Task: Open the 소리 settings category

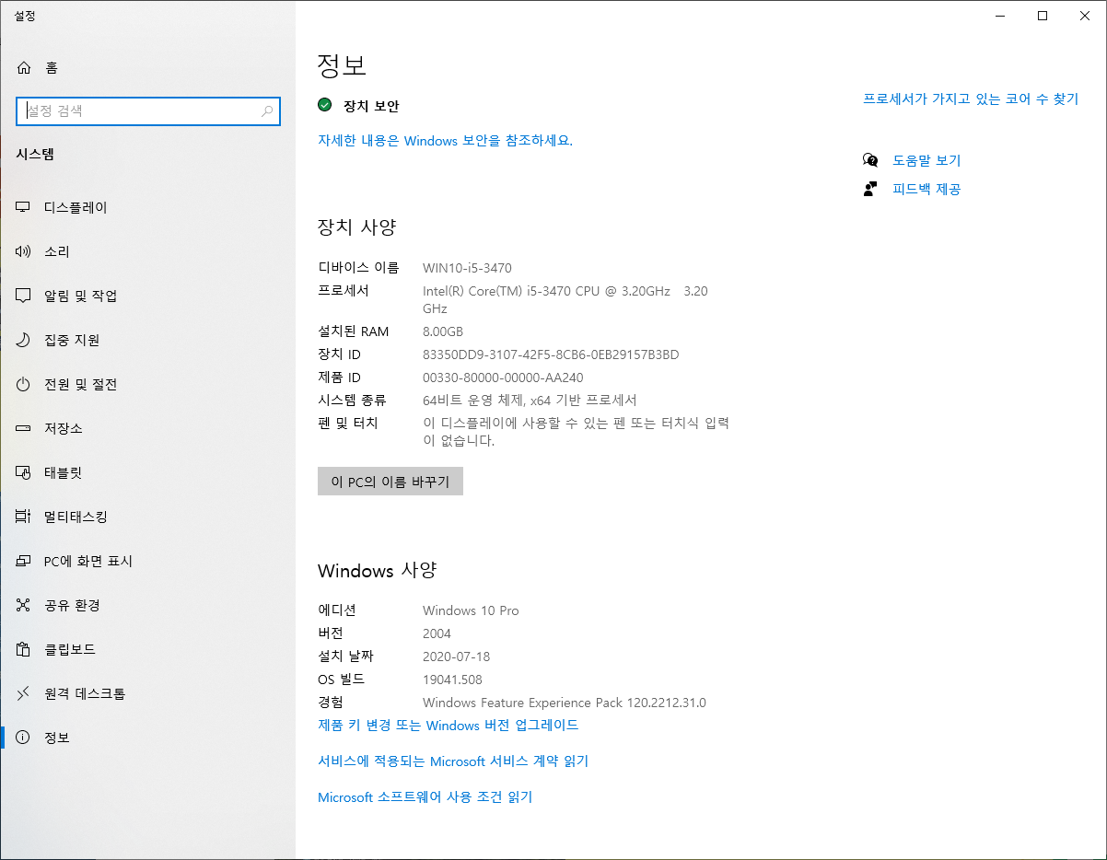Action: coord(147,251)
